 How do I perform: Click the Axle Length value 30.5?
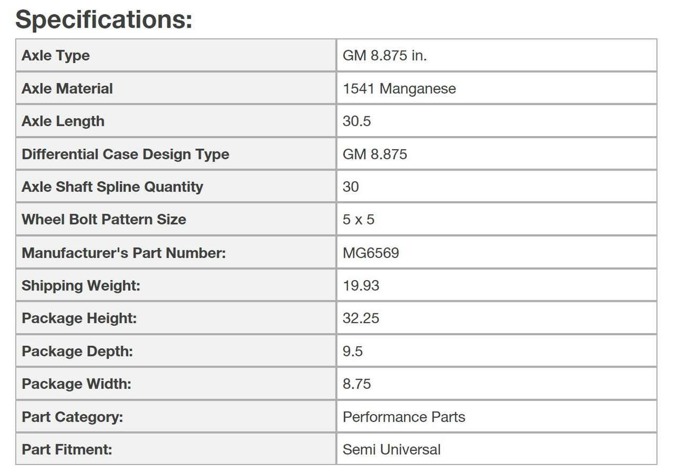point(356,121)
